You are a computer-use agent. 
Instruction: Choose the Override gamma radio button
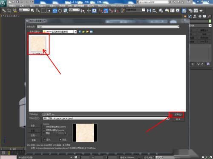pyautogui.click(x=44, y=133)
